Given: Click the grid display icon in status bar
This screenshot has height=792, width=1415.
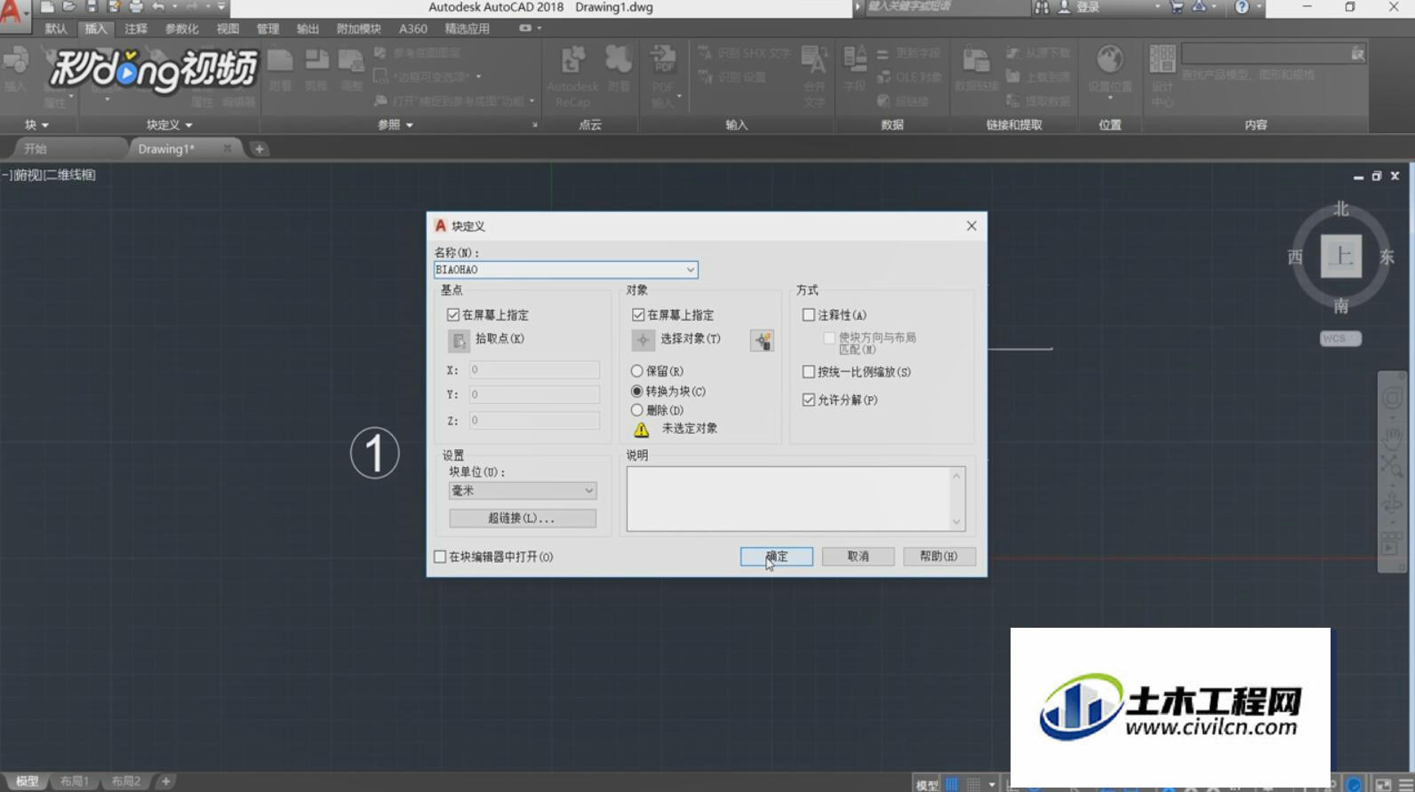Looking at the screenshot, I should [x=952, y=784].
